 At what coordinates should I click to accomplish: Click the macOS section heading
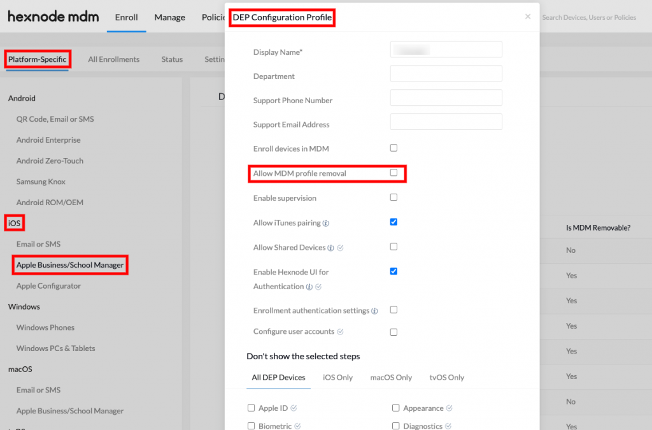20,369
